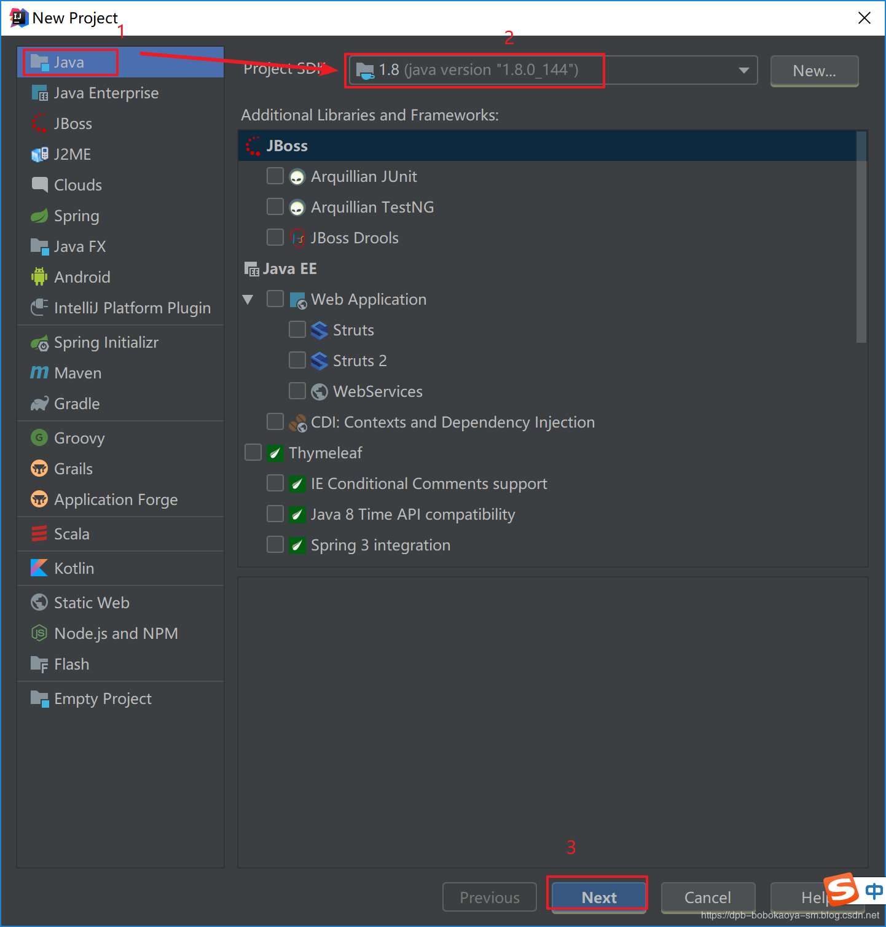Click the CDI beans icon
Screen dimensions: 886x927
pos(297,423)
